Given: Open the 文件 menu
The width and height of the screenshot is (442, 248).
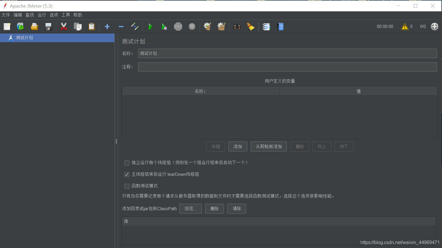Looking at the screenshot, I should tap(6, 15).
